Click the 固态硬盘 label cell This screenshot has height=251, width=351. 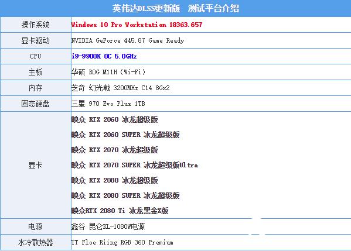[36, 104]
